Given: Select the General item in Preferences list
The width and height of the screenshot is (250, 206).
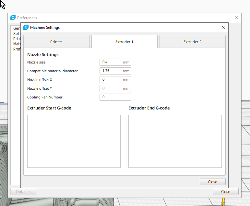Looking at the screenshot, I should (x=17, y=29).
